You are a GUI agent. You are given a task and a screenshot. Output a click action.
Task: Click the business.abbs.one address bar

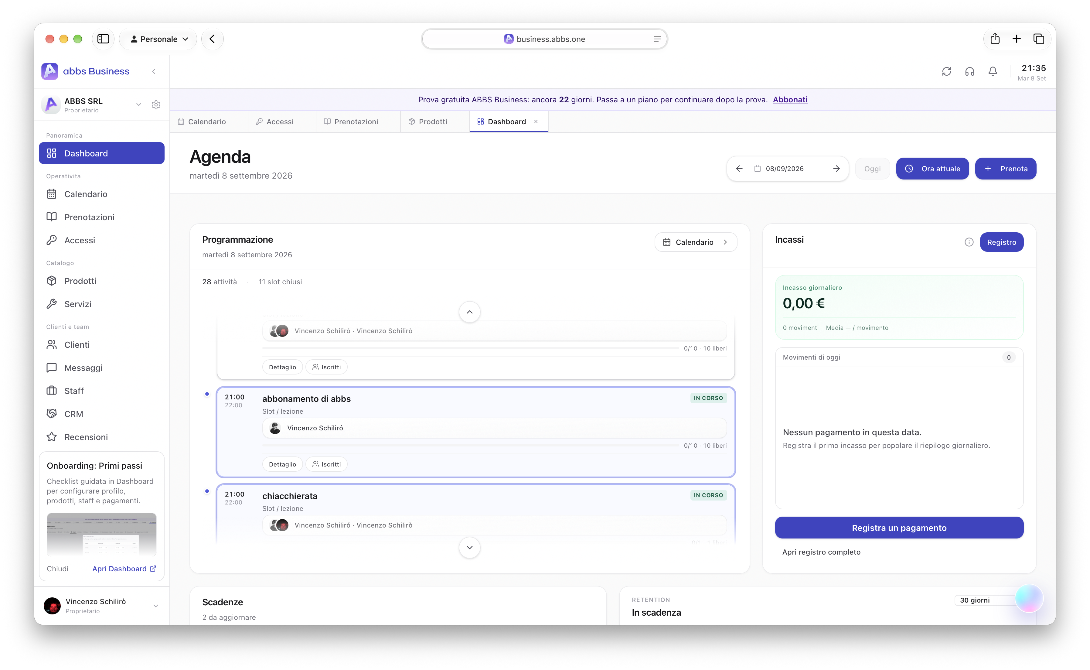coord(544,39)
